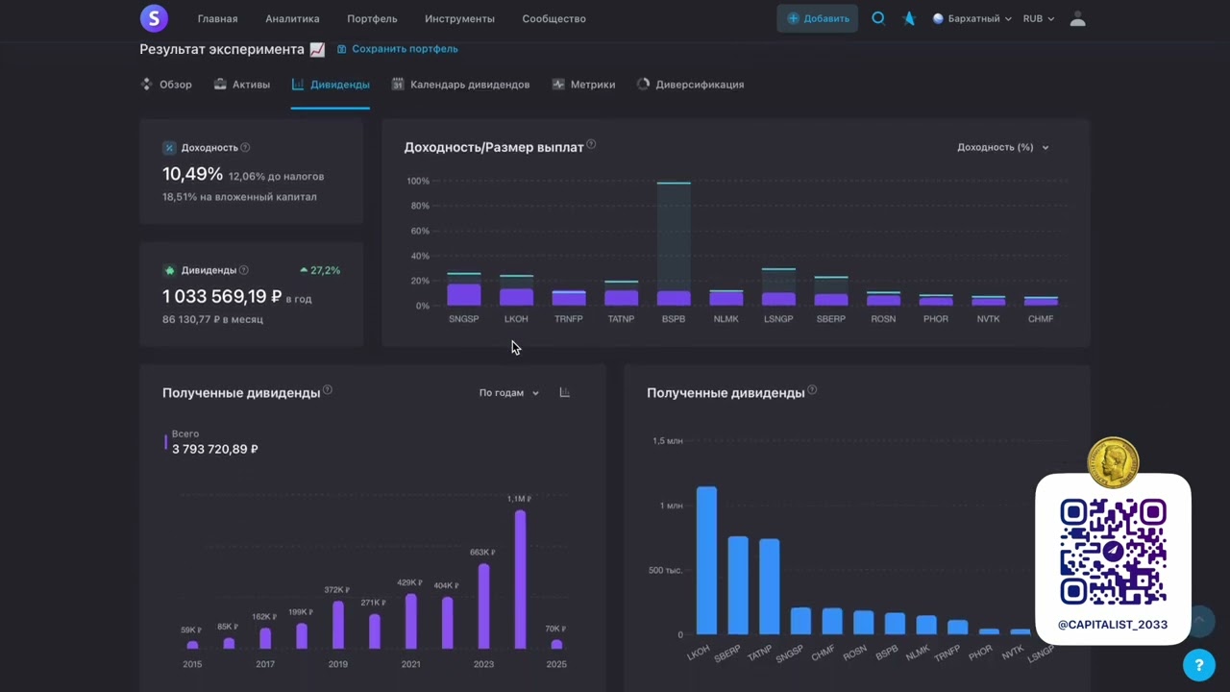
Task: Click the gold coin channel avatar
Action: tap(1113, 461)
